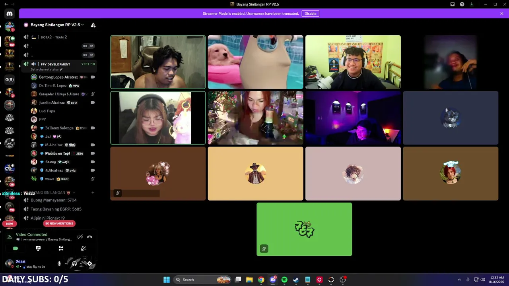Screen dimensions: 509x286
Task: Click member wawa in voice list
Action: [x=63, y=179]
